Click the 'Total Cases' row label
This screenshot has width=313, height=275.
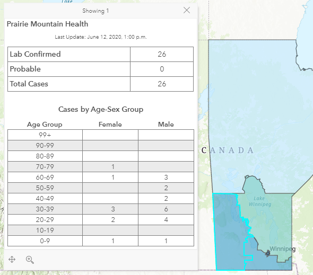pyautogui.click(x=29, y=84)
